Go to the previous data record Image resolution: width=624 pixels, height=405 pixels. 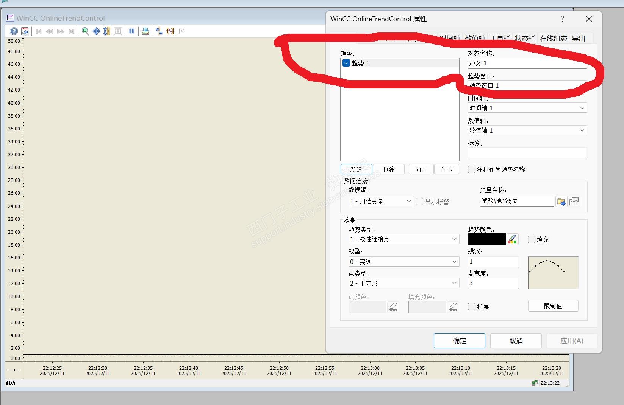coord(50,31)
